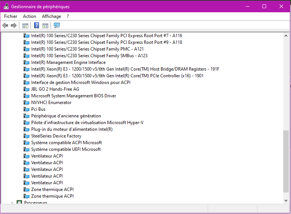The height and width of the screenshot is (214, 291).
Task: Close the Gestionnaire de périphériques window
Action: pyautogui.click(x=281, y=6)
